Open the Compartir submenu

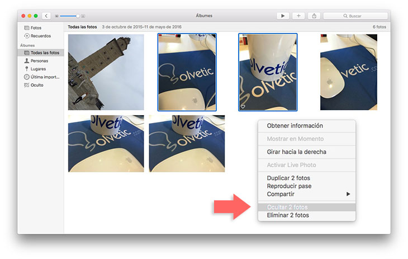tap(307, 194)
